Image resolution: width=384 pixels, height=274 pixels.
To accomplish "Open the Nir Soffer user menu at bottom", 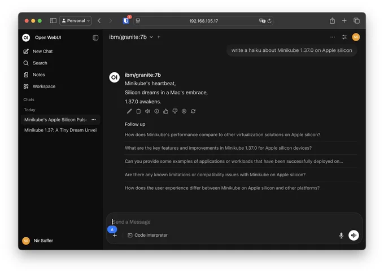I will pyautogui.click(x=37, y=241).
